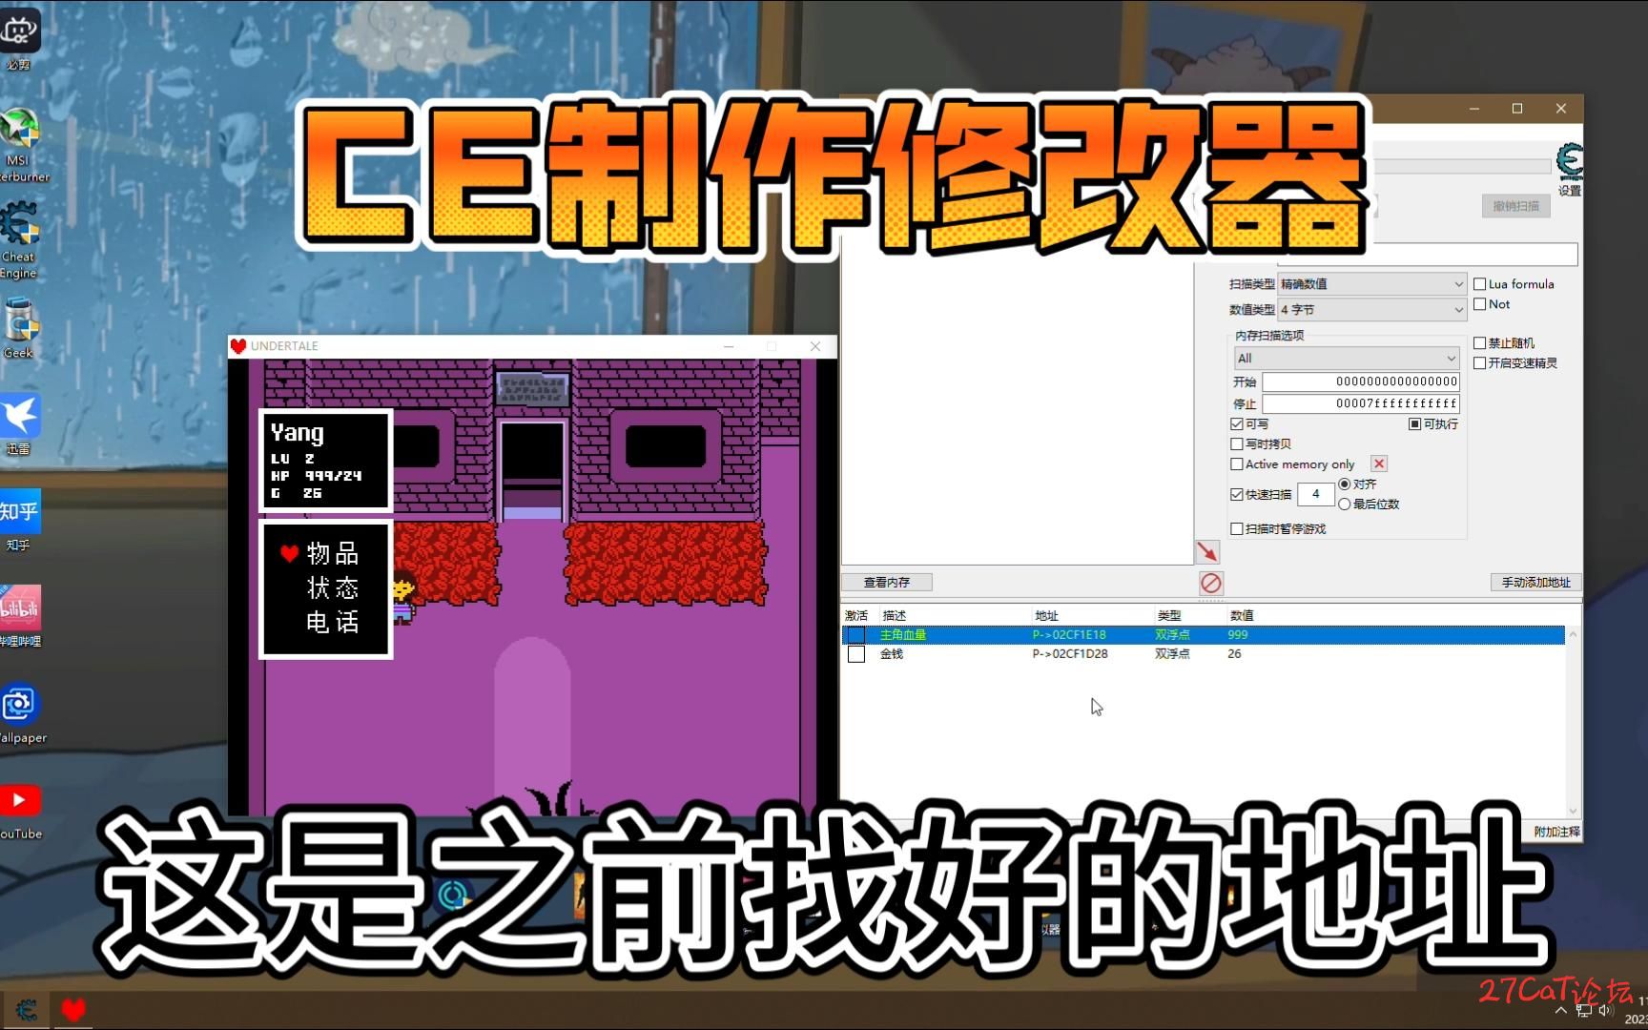
Task: Click the fast scan alignment value field
Action: click(x=1316, y=494)
